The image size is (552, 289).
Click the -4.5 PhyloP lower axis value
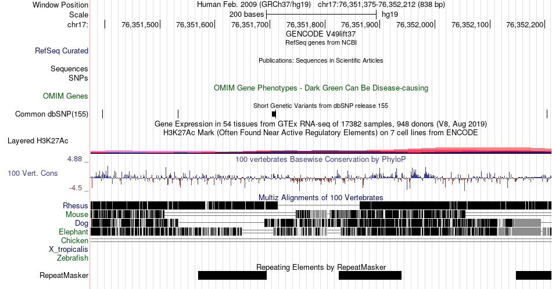pyautogui.click(x=76, y=188)
